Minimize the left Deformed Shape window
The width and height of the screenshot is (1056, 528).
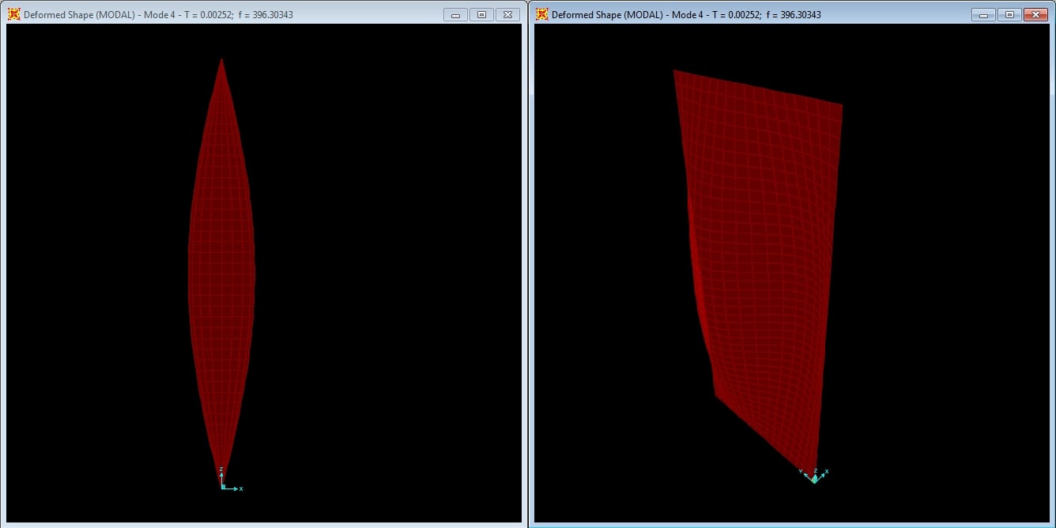pyautogui.click(x=455, y=14)
